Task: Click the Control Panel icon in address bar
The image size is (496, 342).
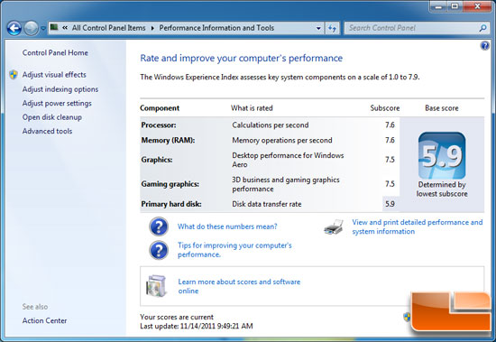Action: [x=54, y=28]
